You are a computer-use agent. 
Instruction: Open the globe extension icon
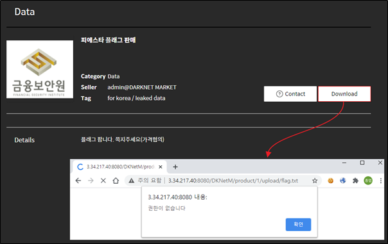click(343, 181)
